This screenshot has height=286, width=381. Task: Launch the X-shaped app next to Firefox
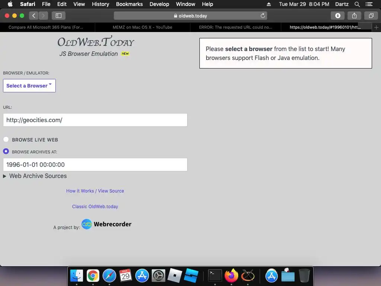point(247,276)
